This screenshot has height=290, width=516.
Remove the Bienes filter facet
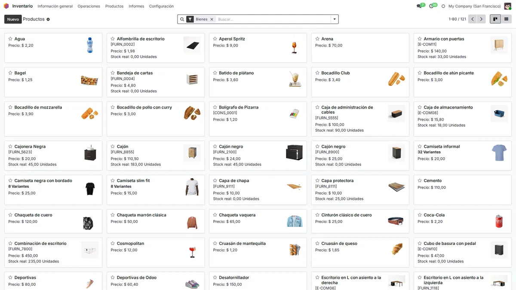coord(212,19)
